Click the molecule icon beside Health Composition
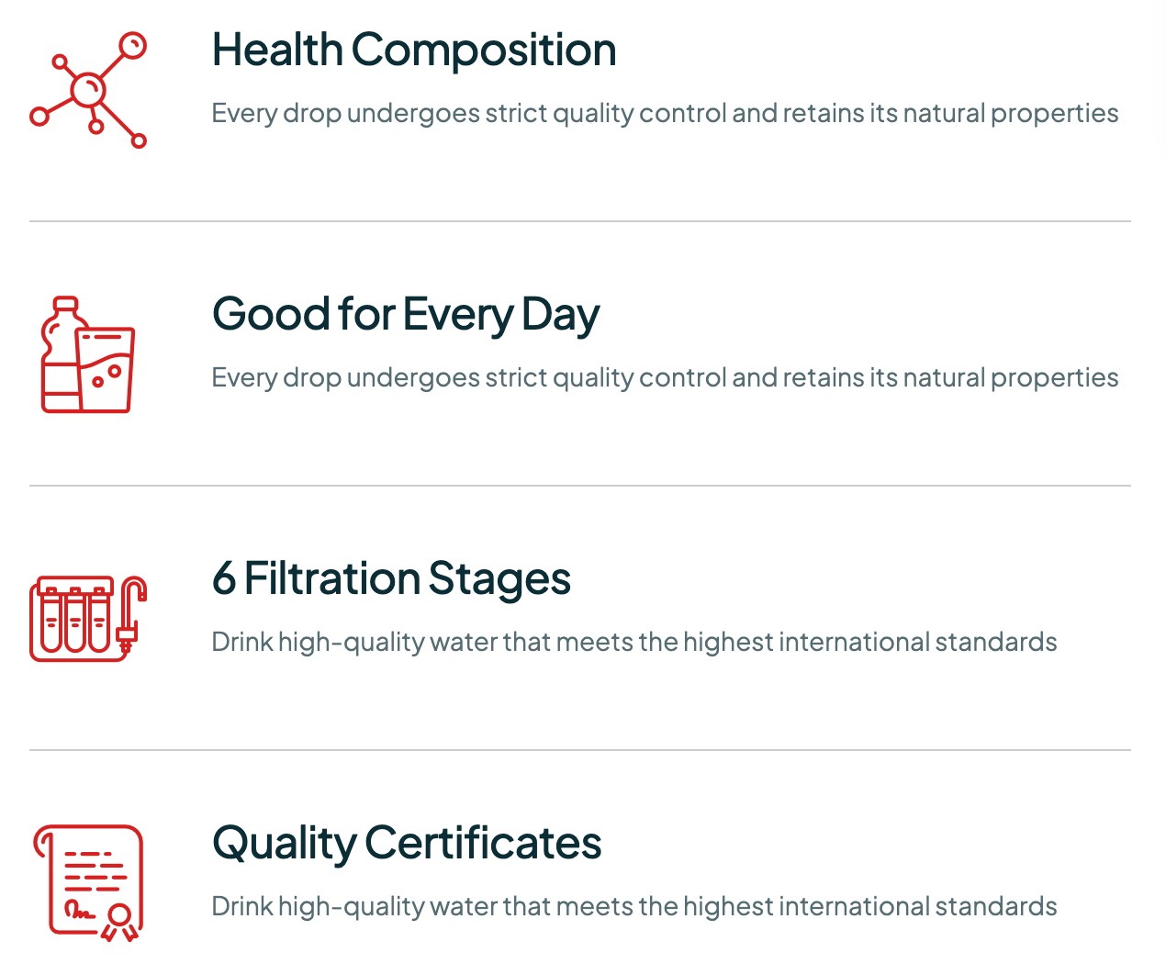The image size is (1166, 975). pyautogui.click(x=88, y=90)
